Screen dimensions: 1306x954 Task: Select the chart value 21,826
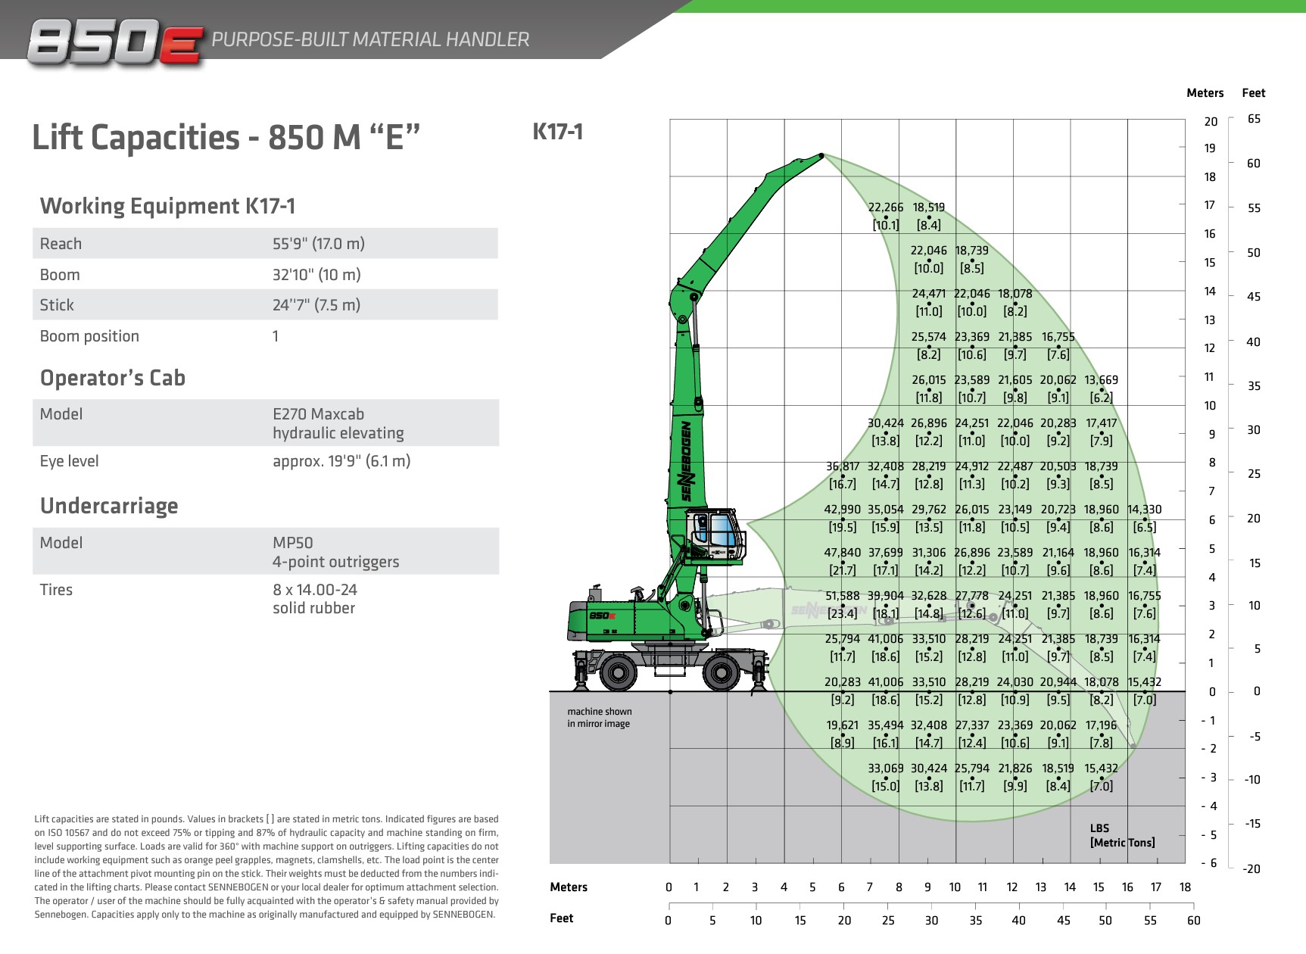[x=1015, y=768]
